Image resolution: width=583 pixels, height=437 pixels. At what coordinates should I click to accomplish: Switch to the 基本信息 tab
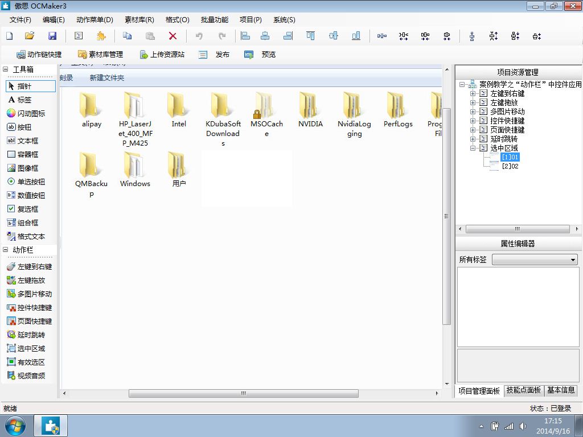coord(561,390)
